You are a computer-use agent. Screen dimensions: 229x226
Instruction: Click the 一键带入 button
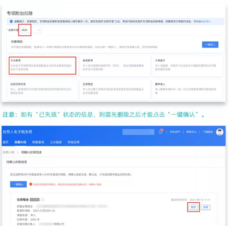[x=210, y=45]
